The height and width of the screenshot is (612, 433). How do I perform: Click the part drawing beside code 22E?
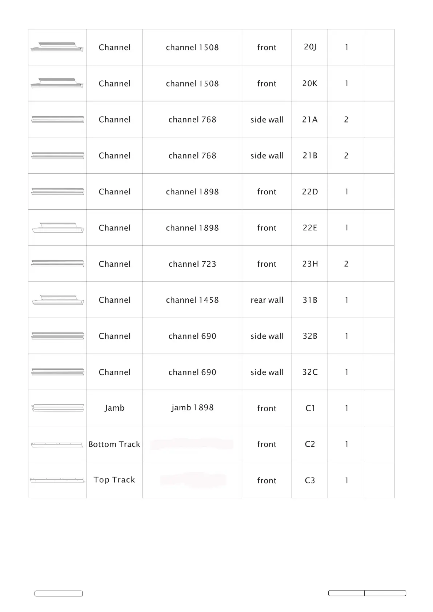click(x=58, y=228)
